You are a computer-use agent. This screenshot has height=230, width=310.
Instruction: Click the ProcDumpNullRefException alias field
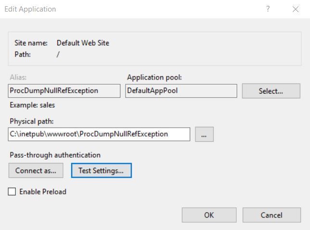(65, 91)
